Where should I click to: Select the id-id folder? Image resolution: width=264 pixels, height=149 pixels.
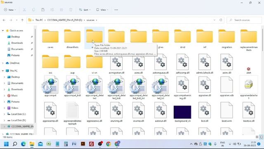183,38
